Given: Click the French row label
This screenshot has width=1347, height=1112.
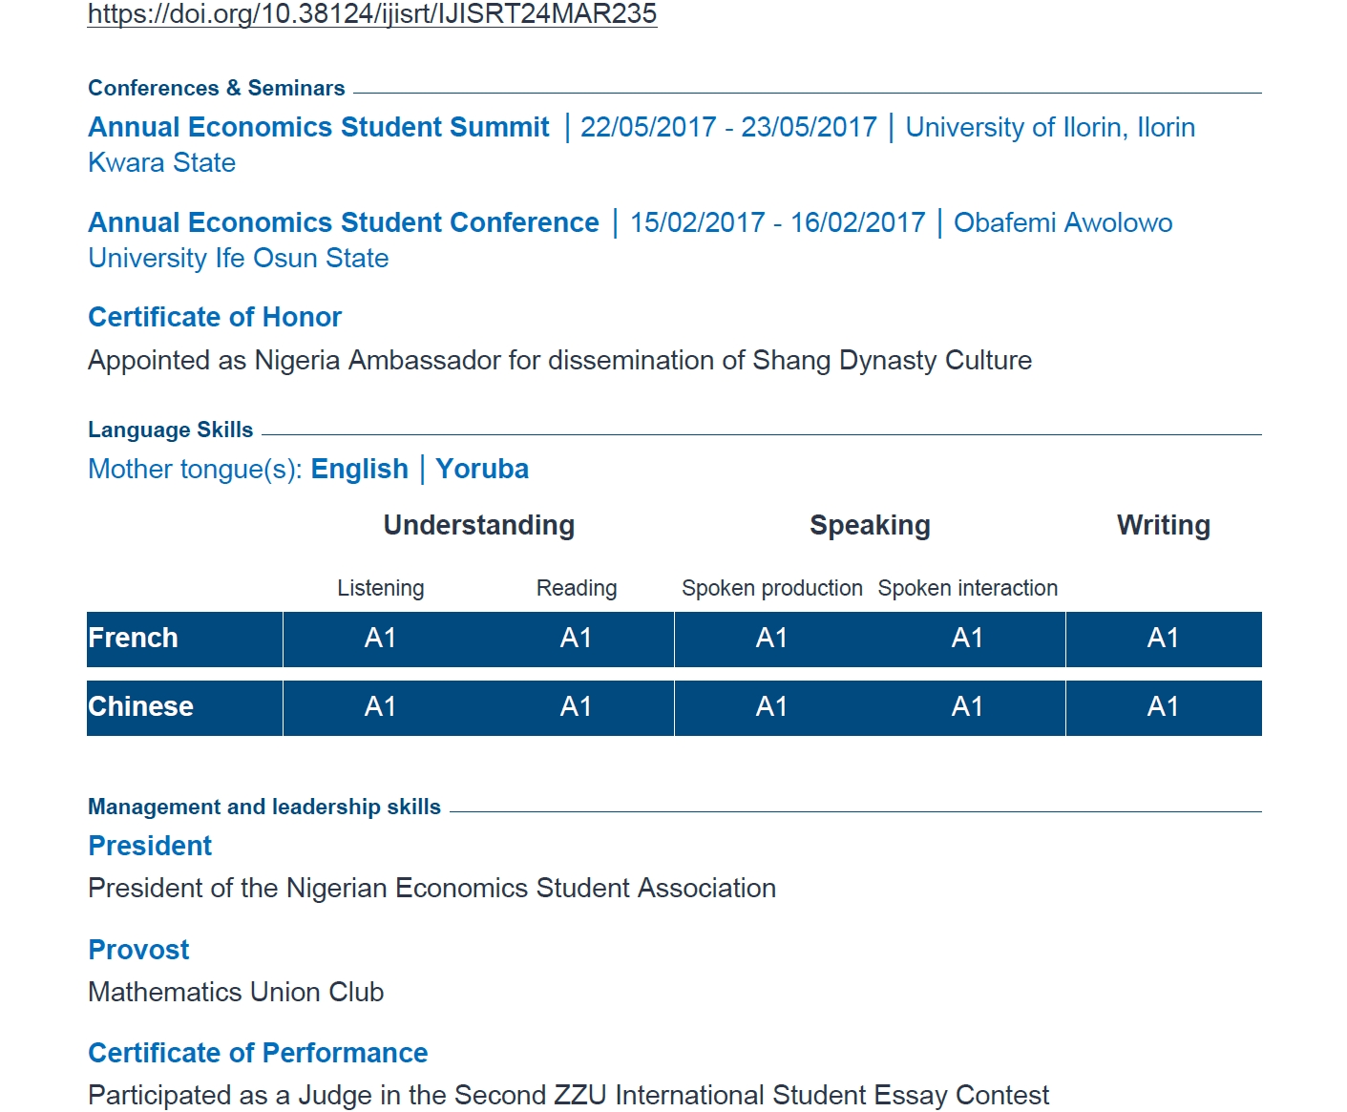Looking at the screenshot, I should (133, 638).
